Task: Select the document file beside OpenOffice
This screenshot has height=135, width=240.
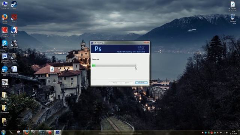Action: point(14,70)
